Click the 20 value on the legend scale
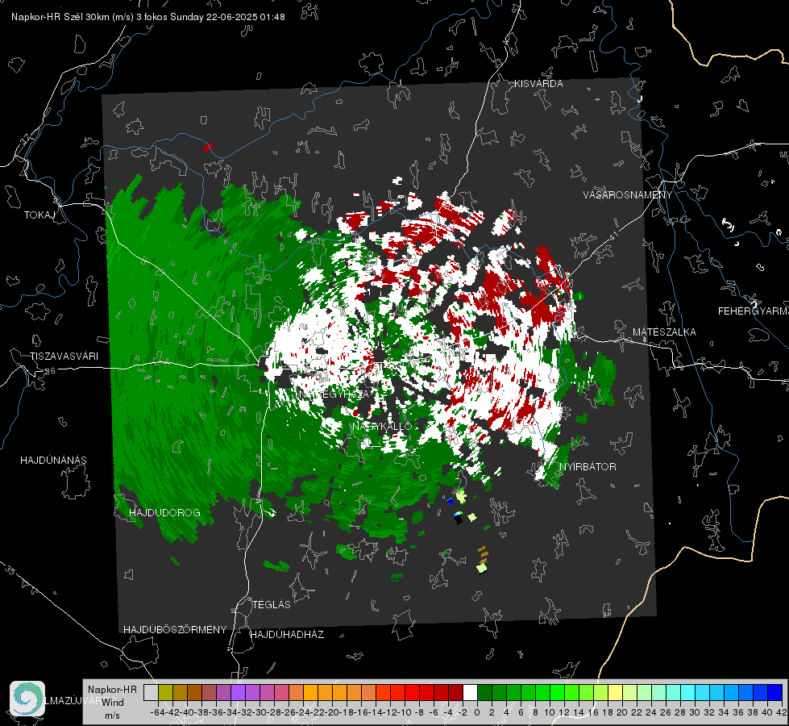The height and width of the screenshot is (726, 789). tap(622, 712)
